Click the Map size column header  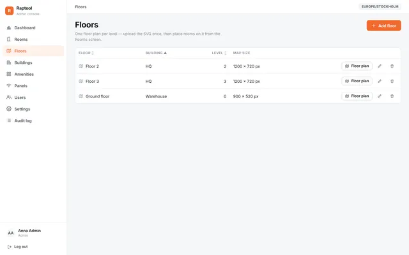(x=242, y=53)
